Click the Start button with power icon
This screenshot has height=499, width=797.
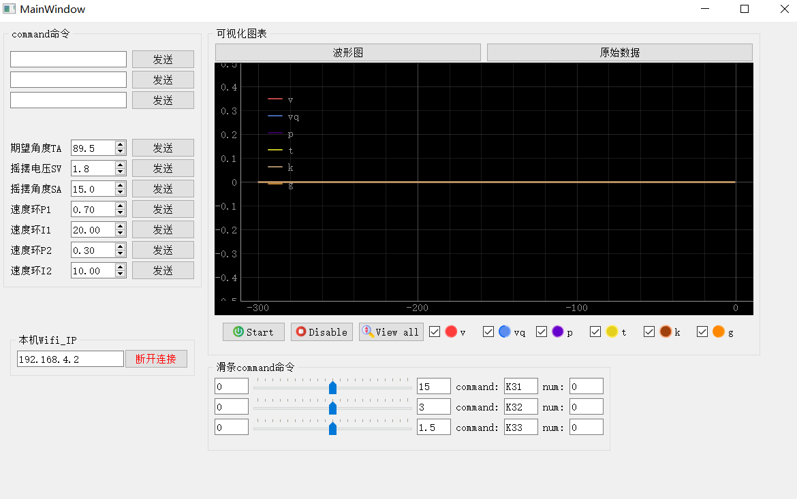253,332
